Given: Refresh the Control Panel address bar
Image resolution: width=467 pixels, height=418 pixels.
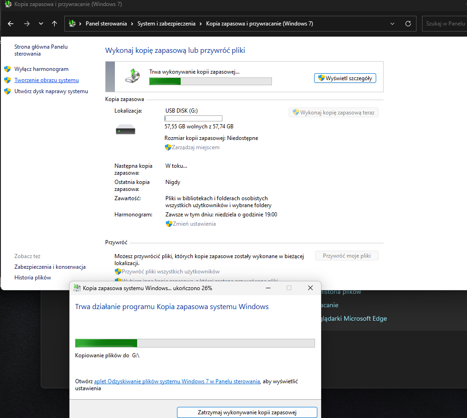Looking at the screenshot, I should (x=408, y=24).
